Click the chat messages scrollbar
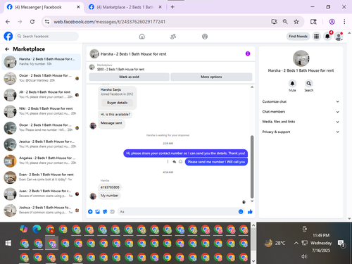 (252, 167)
